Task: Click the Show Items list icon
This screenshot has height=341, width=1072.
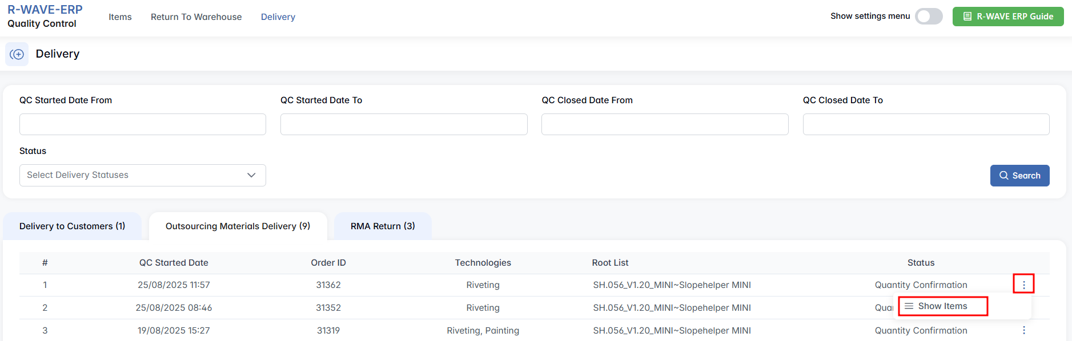Action: coord(909,306)
